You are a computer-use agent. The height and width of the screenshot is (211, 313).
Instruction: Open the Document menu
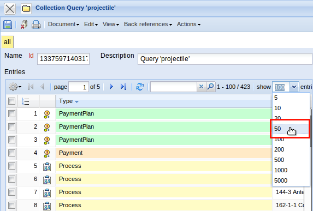63,25
